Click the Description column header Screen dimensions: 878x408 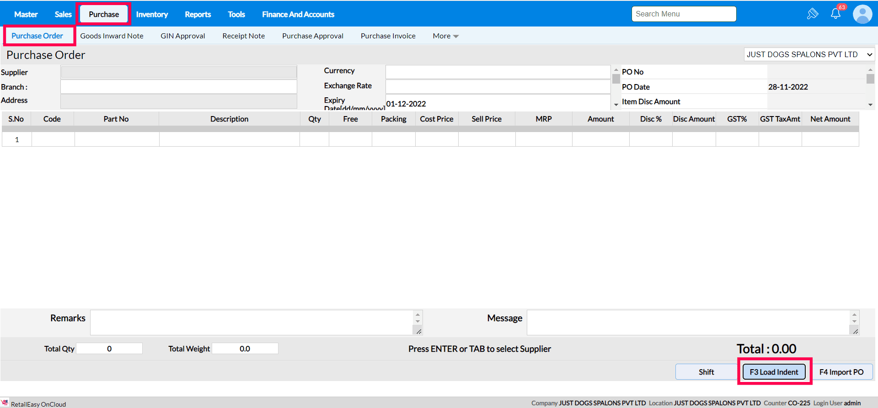[x=230, y=119]
